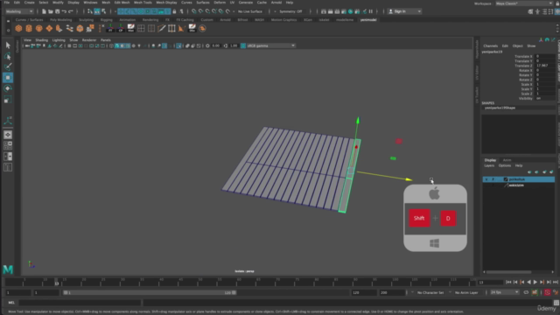This screenshot has width=560, height=315.
Task: Click the pause rendering icon
Action: point(371,11)
